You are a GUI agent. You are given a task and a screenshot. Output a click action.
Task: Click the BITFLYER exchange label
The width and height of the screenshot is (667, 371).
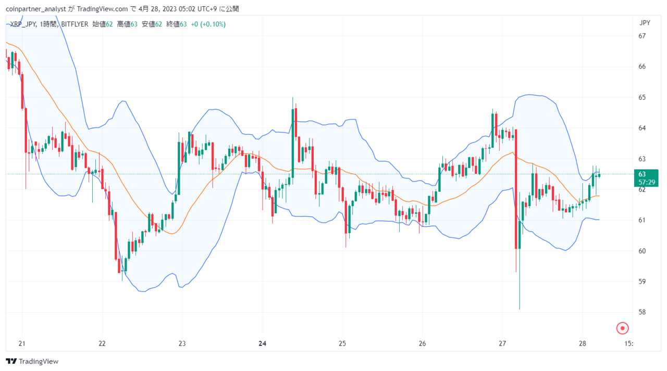click(x=75, y=24)
